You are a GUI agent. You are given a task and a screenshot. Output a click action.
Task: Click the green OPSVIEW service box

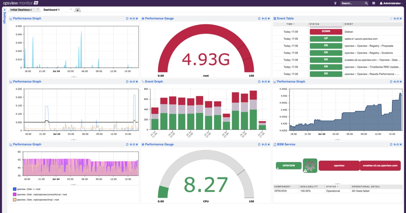coord(288,166)
